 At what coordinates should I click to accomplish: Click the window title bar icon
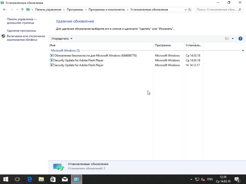[2, 3]
